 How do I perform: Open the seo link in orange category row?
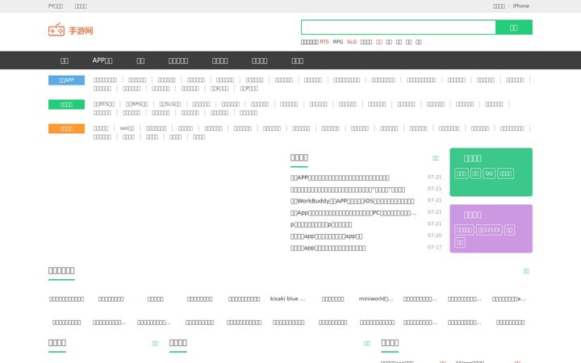(x=127, y=128)
